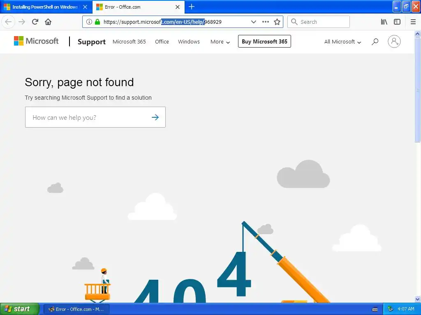This screenshot has width=421, height=315.
Task: Toggle the sidebar view icon
Action: point(397,22)
